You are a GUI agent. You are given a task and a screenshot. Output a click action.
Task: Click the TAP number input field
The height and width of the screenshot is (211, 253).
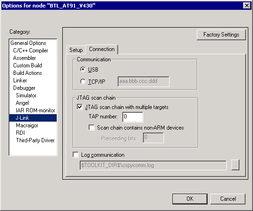[x=133, y=117]
